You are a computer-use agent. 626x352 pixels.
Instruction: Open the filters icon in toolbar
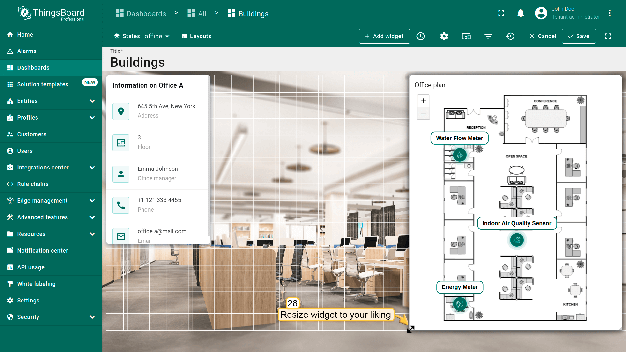coord(488,36)
